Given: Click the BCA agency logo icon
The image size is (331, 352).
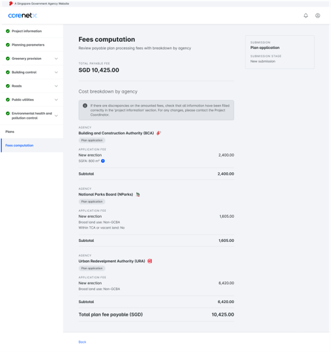Looking at the screenshot, I should pos(158,133).
